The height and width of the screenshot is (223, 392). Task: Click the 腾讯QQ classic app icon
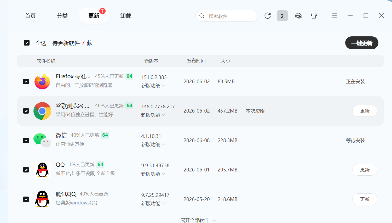[x=42, y=199]
